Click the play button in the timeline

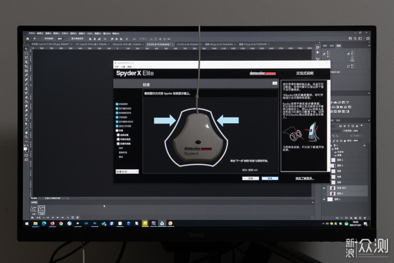click(x=57, y=218)
